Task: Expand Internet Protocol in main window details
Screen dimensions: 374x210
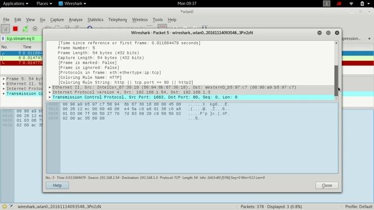Action: point(4,89)
